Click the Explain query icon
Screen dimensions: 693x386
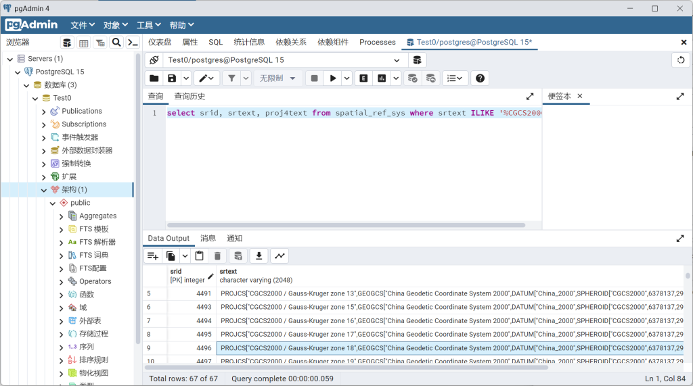coord(363,78)
